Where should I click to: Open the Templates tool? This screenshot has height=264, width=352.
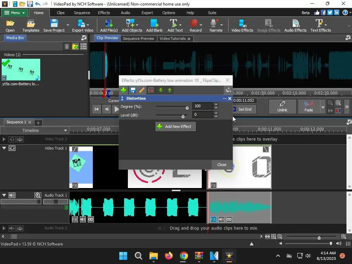(31, 25)
